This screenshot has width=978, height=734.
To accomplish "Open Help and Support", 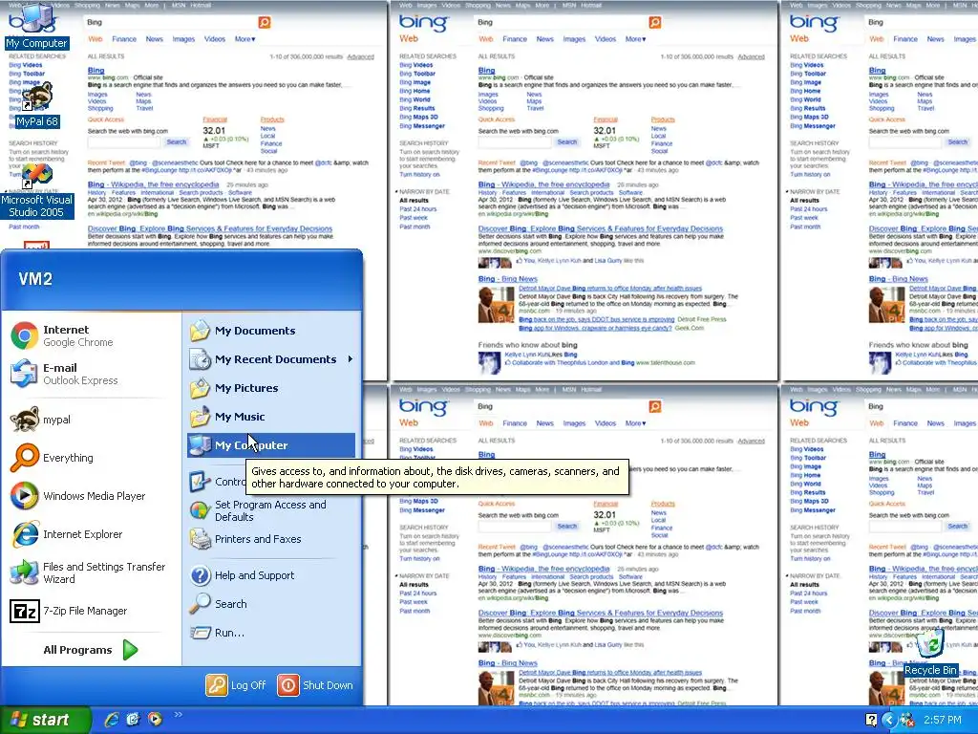I will click(x=270, y=575).
